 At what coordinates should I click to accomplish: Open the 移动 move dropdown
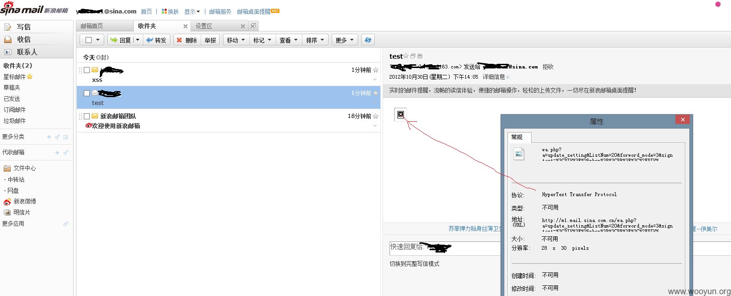pyautogui.click(x=236, y=40)
